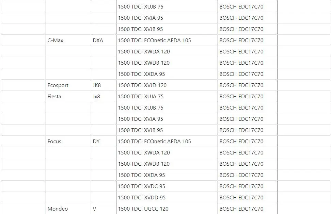Select ECOnetic AEDA 105 in the Focus row
The width and height of the screenshot is (331, 214).
pos(168,141)
